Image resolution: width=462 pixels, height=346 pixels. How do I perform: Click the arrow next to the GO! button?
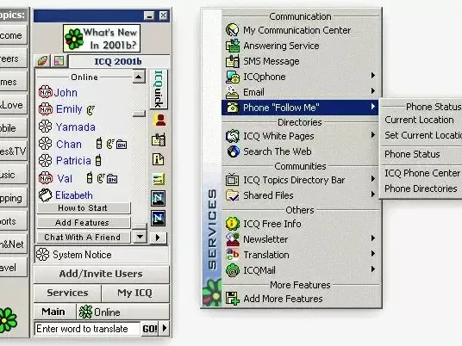[165, 328]
